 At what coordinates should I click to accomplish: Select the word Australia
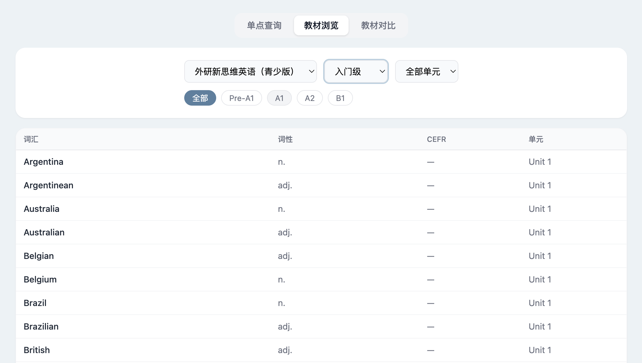[x=42, y=209]
